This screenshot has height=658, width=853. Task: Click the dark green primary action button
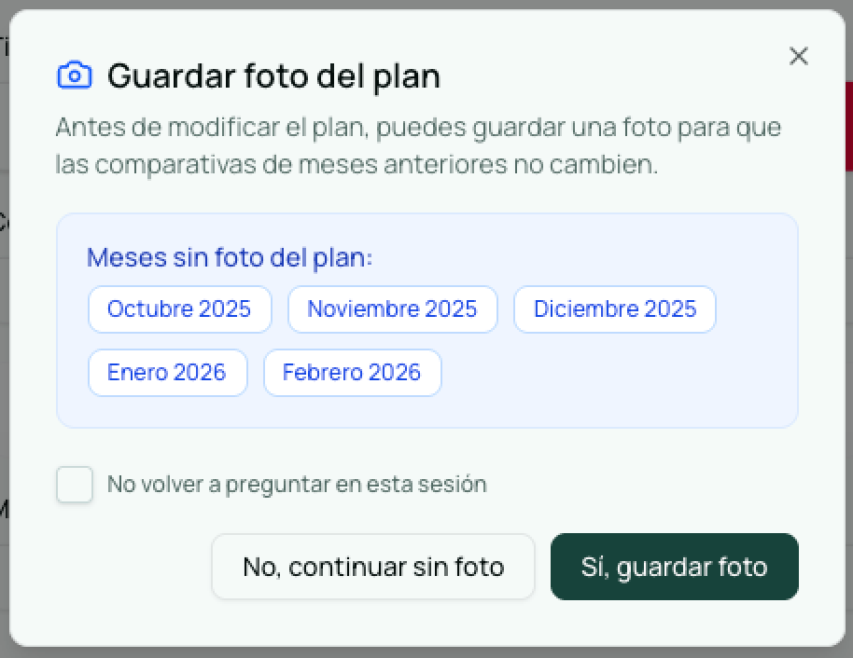(674, 567)
